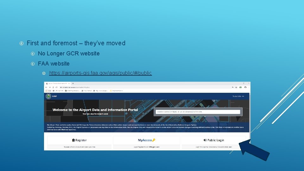Open the Imported From bookmarks folder
Image resolution: width=304 pixels, height=171 pixels.
116,91
